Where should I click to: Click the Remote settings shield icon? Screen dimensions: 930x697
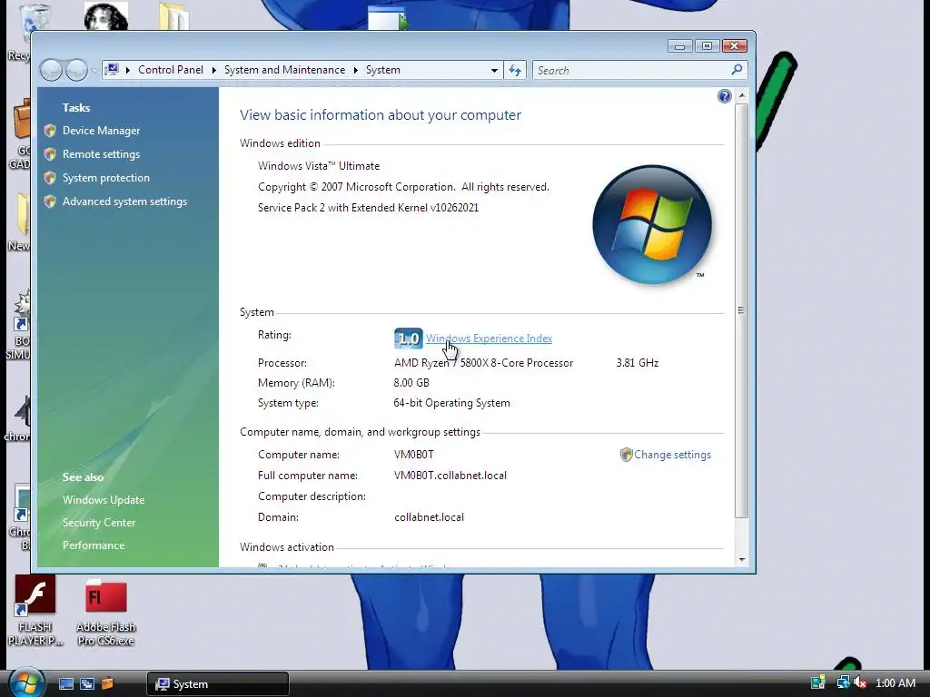click(50, 154)
